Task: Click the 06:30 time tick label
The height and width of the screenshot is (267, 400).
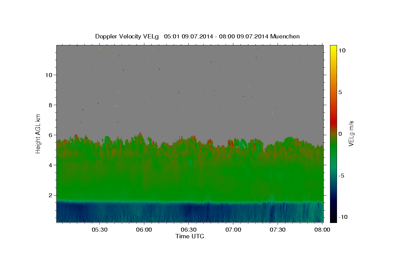Action: click(x=189, y=230)
